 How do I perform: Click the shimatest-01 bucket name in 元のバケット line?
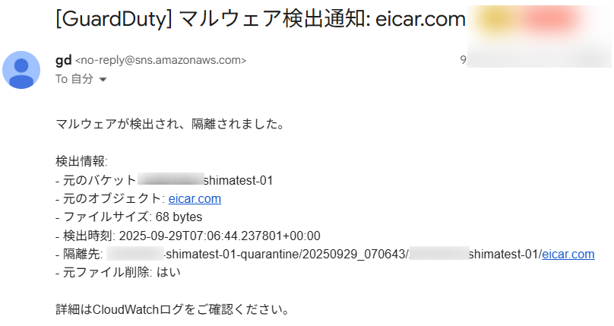pos(238,181)
